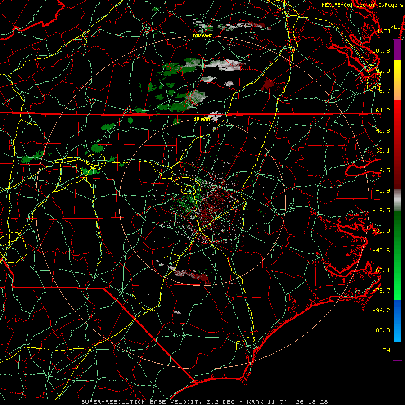The height and width of the screenshot is (405, 405).
Task: Select the -32.0 scale value
Action: pos(381,231)
